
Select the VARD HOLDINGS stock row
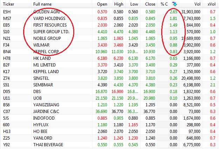[49, 18]
